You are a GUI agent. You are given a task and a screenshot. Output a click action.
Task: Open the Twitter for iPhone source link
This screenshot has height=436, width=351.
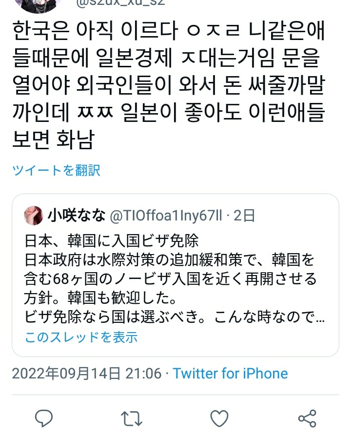[x=231, y=373]
